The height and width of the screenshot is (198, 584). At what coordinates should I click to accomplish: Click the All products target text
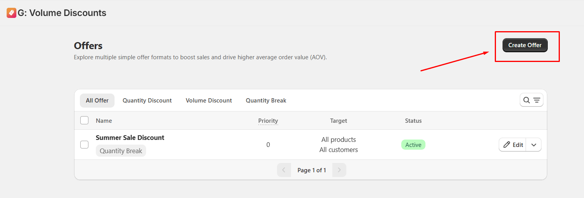pyautogui.click(x=339, y=140)
